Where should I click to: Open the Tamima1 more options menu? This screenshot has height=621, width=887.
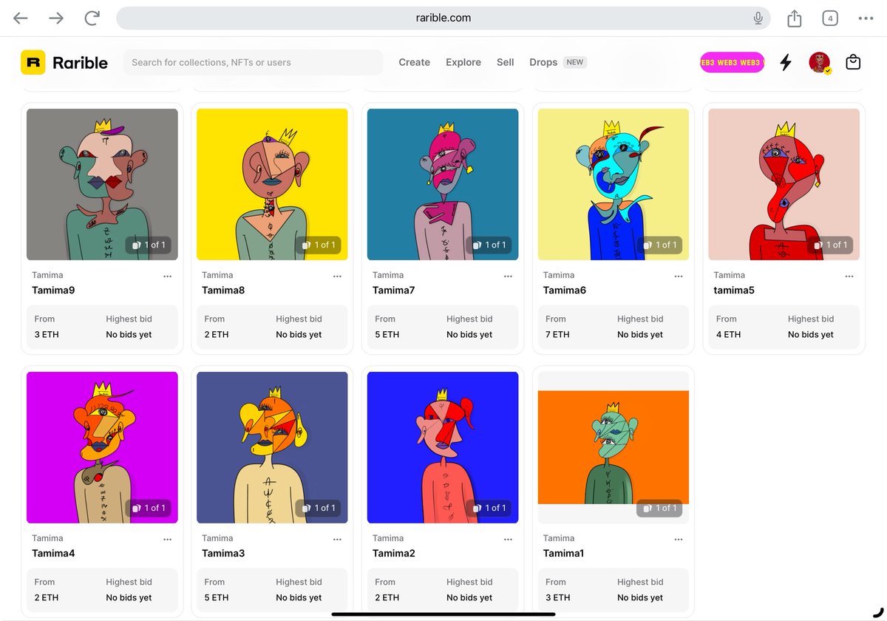[679, 539]
